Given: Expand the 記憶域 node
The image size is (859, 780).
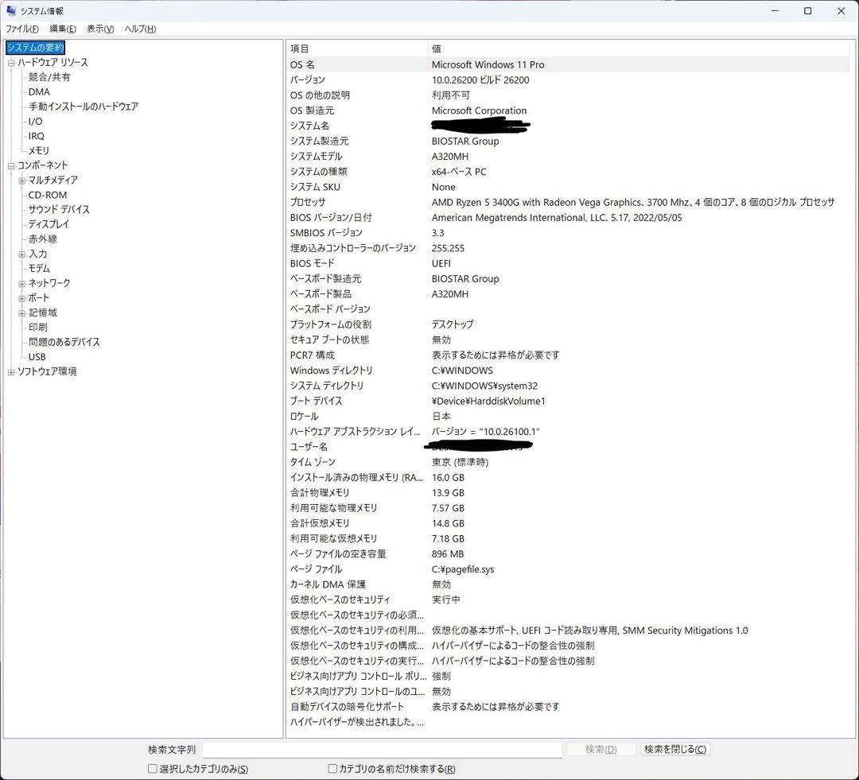Looking at the screenshot, I should [21, 312].
